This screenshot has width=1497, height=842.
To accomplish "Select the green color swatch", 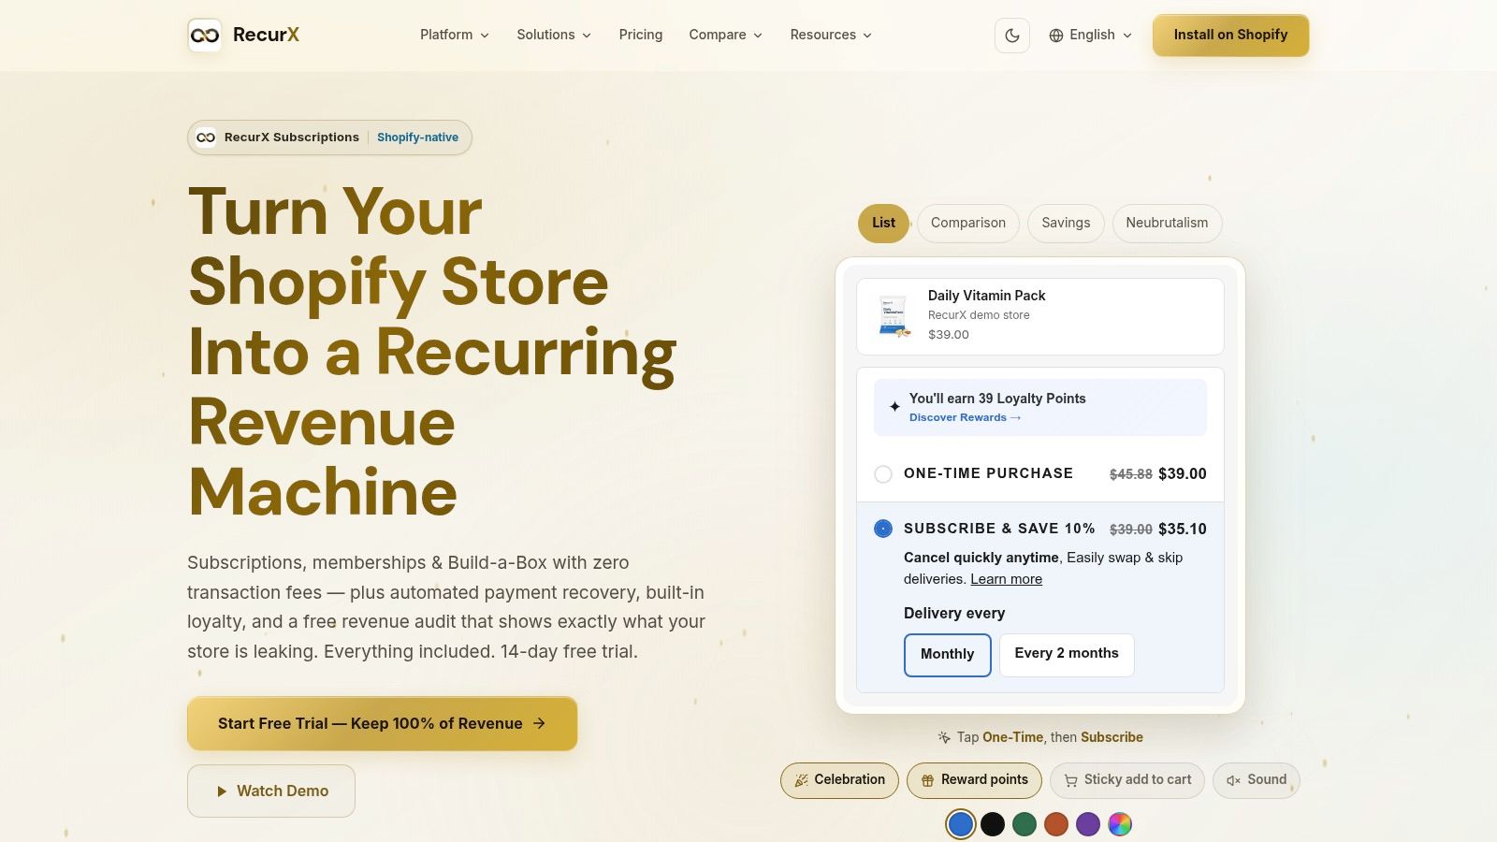I will coord(1025,824).
